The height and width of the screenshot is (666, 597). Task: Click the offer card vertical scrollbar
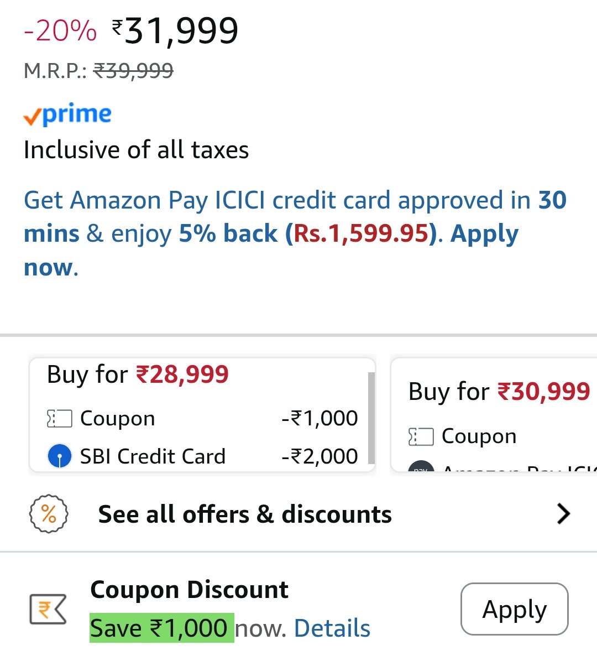(x=371, y=418)
